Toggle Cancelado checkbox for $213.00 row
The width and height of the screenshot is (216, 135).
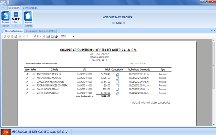(x=117, y=89)
